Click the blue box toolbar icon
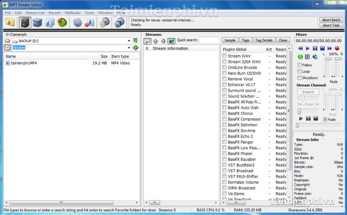This screenshot has height=215, width=347. (x=37, y=23)
